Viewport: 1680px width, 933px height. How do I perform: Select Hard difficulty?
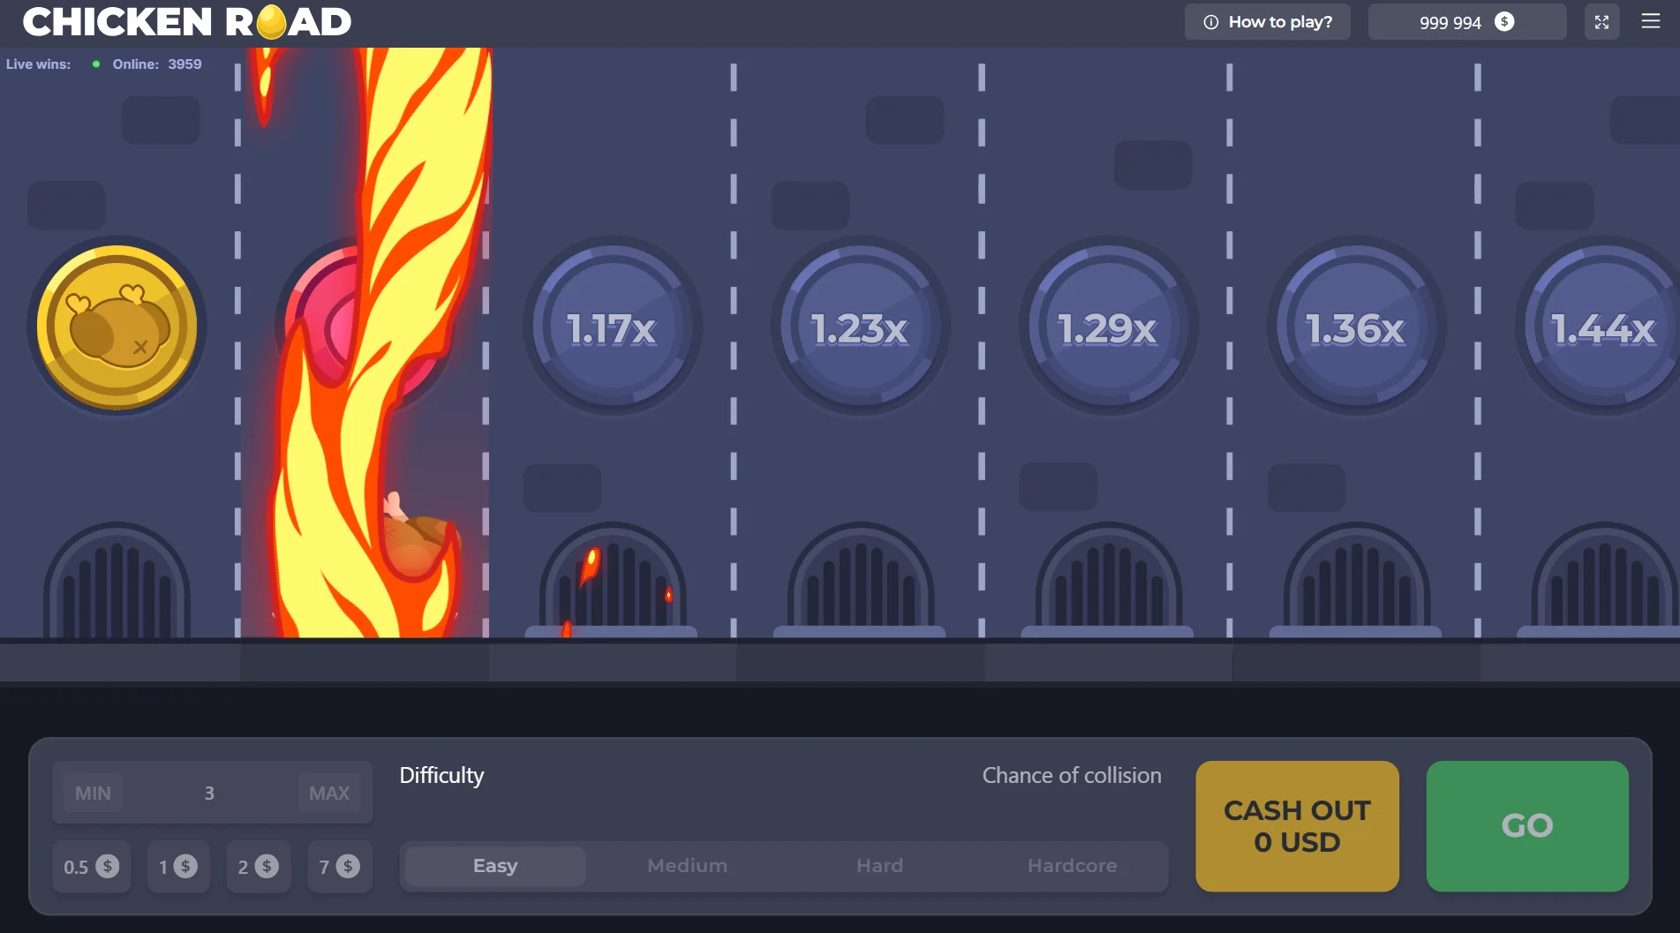click(x=880, y=866)
